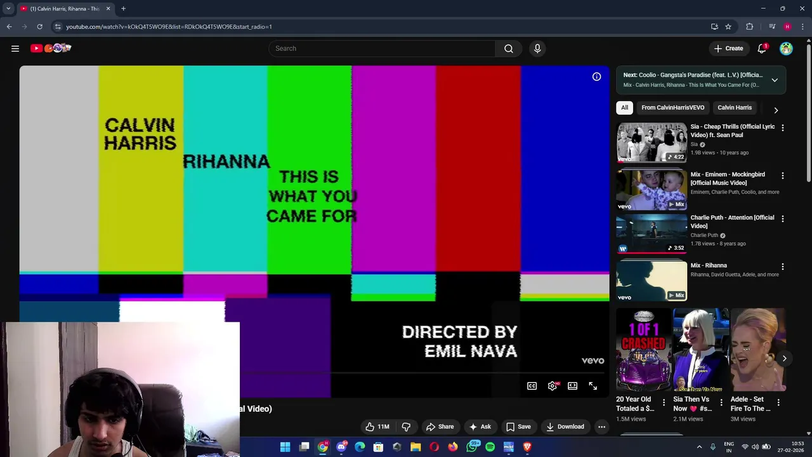Collapse the Next playlist panel chevron

(x=775, y=80)
